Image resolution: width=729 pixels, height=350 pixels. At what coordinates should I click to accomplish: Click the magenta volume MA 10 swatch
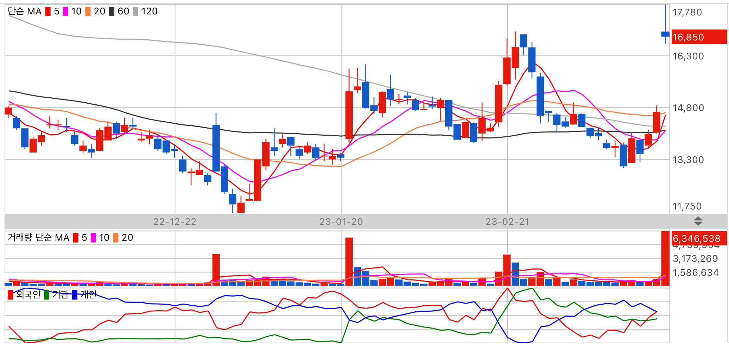[x=93, y=238]
